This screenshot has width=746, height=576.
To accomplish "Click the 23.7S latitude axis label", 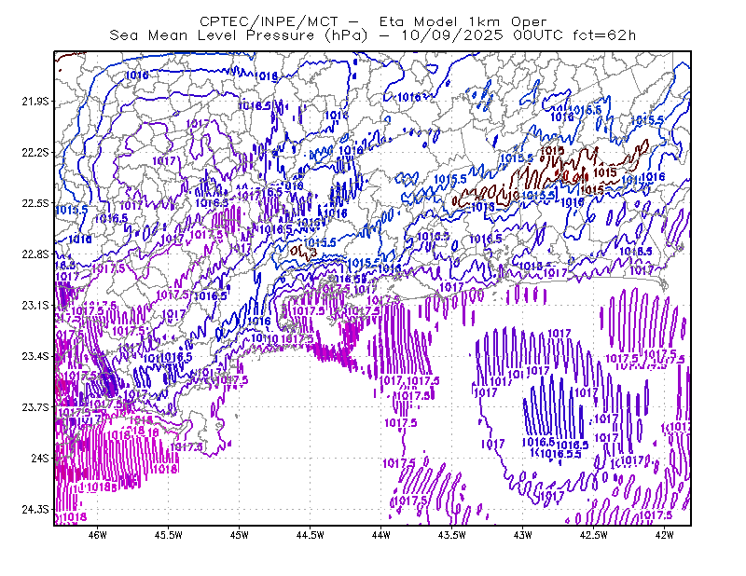I will pyautogui.click(x=35, y=407).
